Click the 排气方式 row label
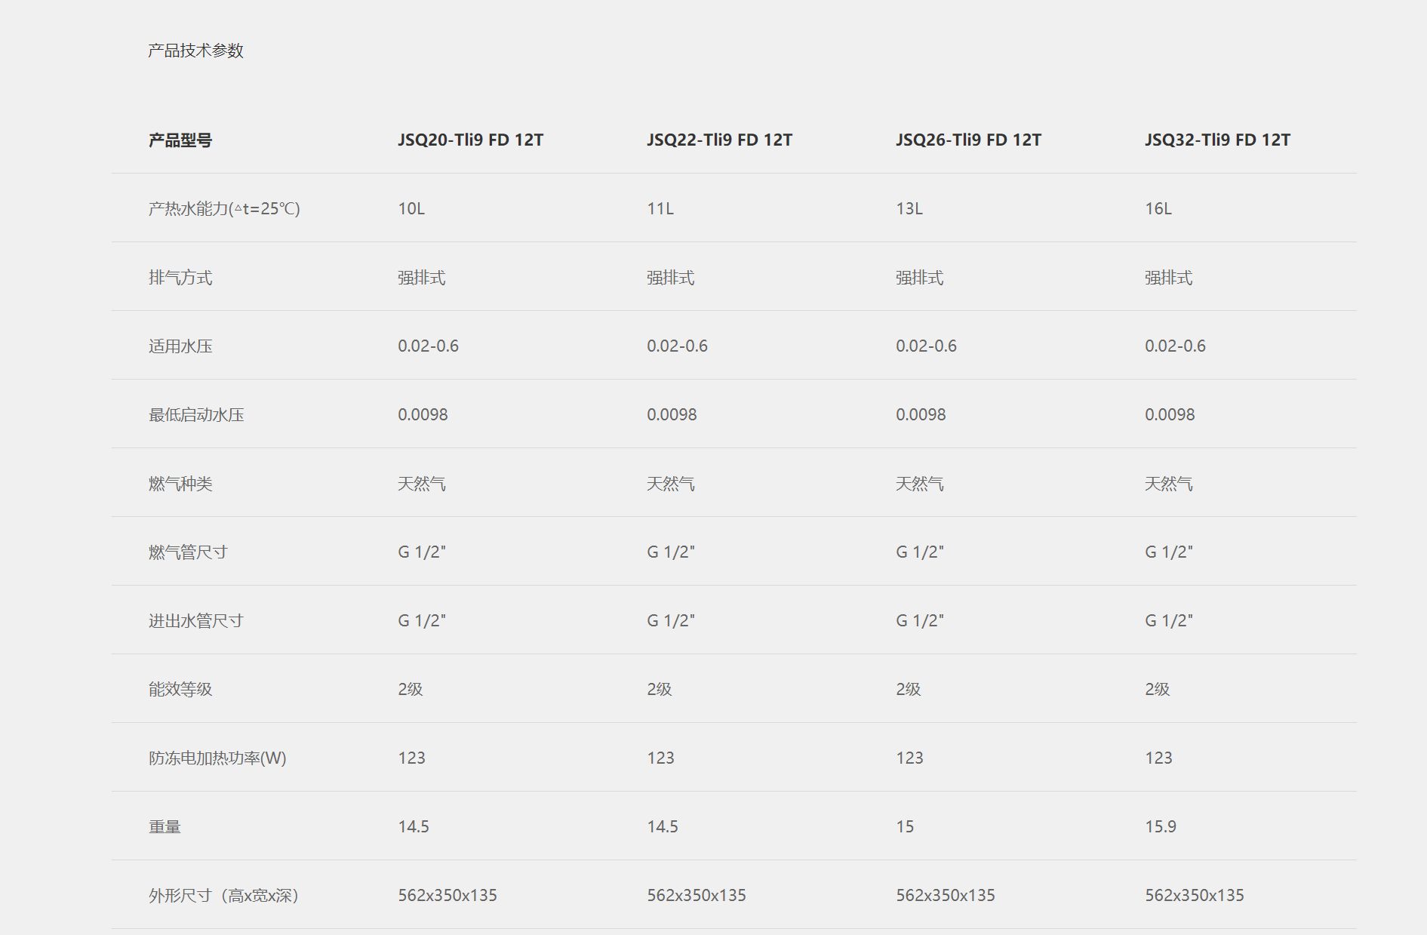 pos(180,278)
